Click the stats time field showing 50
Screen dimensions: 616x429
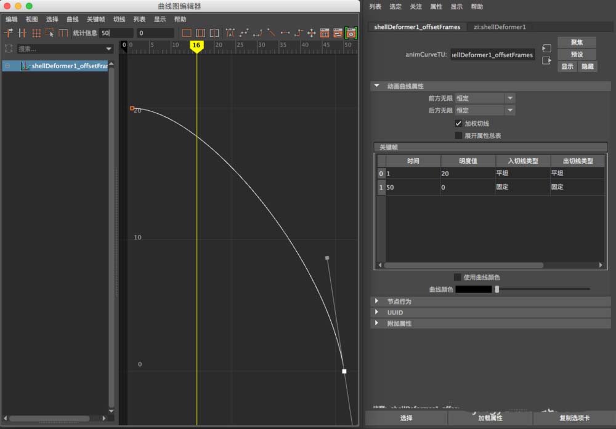tap(116, 33)
